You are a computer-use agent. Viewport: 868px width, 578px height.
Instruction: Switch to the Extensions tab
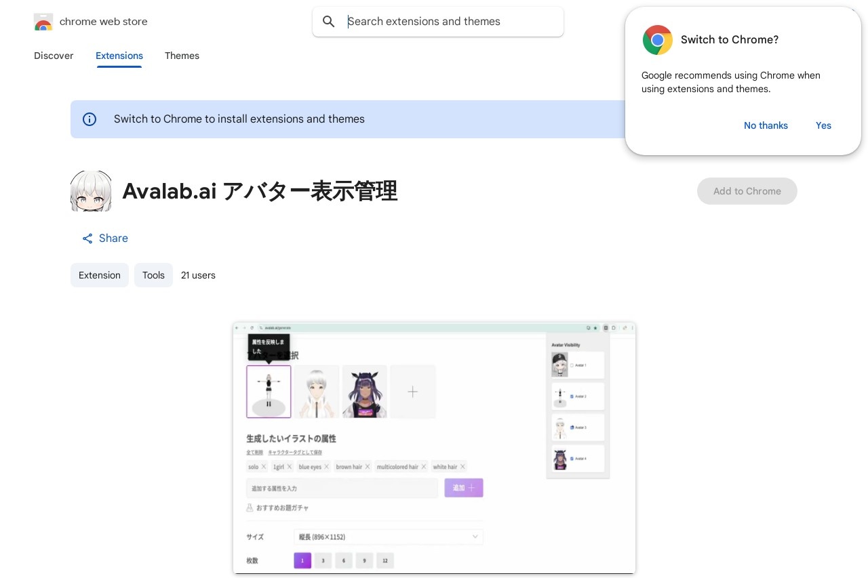(x=119, y=56)
